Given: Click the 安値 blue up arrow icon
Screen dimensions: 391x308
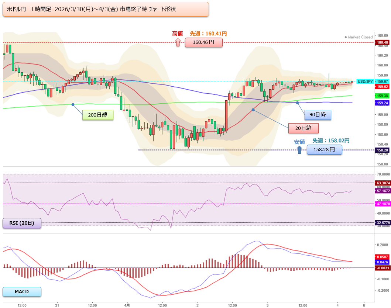Looking at the screenshot, I should (299, 149).
